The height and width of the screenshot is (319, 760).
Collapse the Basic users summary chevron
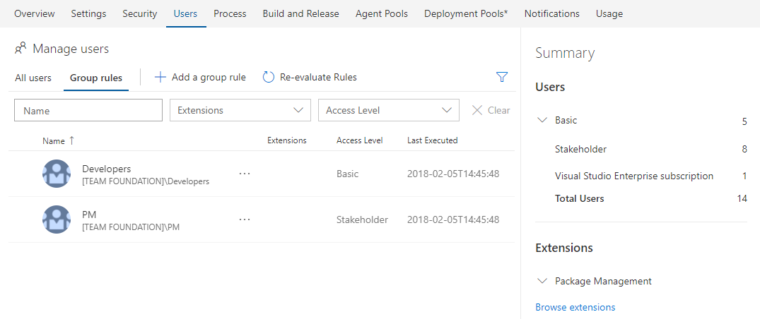pos(542,120)
